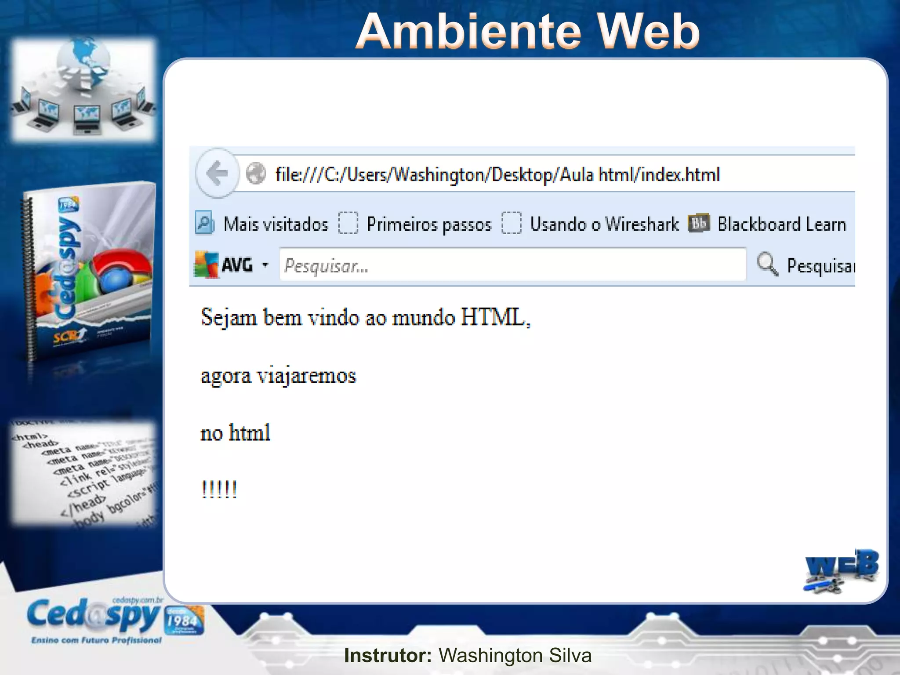This screenshot has width=900, height=675.
Task: Open Usando o Wireshark bookmark
Action: coord(604,224)
